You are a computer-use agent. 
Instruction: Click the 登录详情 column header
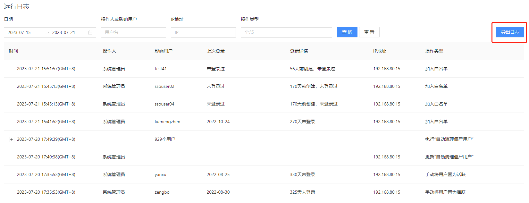coord(299,51)
